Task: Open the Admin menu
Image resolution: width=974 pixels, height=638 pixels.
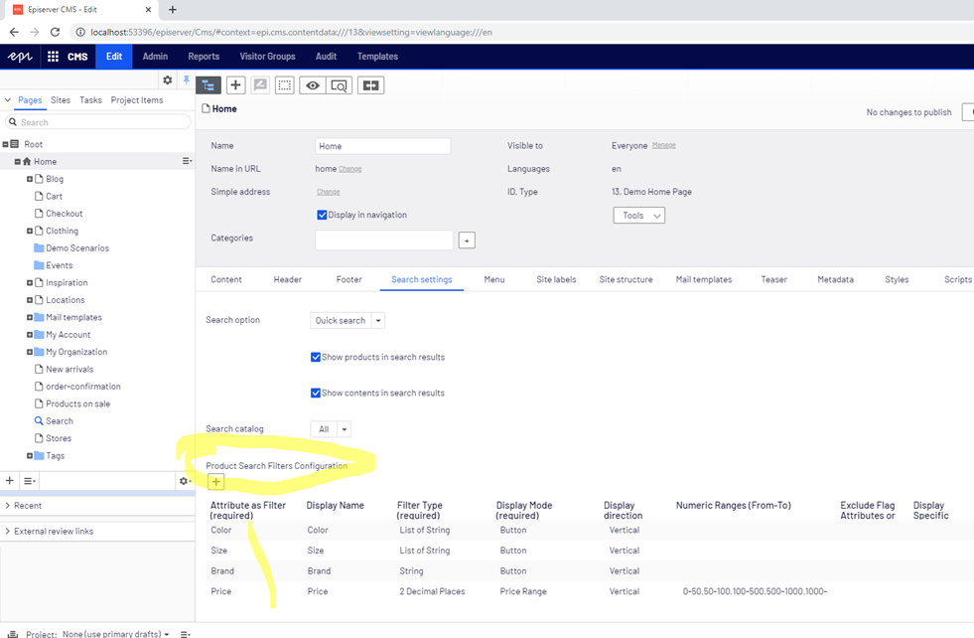Action: [155, 57]
